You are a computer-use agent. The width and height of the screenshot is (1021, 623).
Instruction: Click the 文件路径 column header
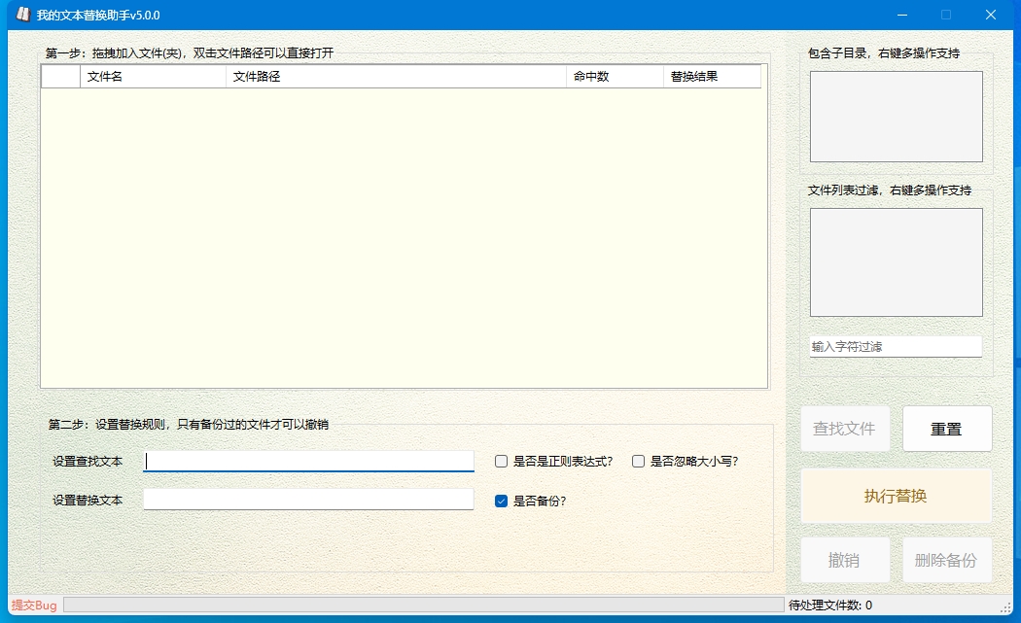[396, 76]
